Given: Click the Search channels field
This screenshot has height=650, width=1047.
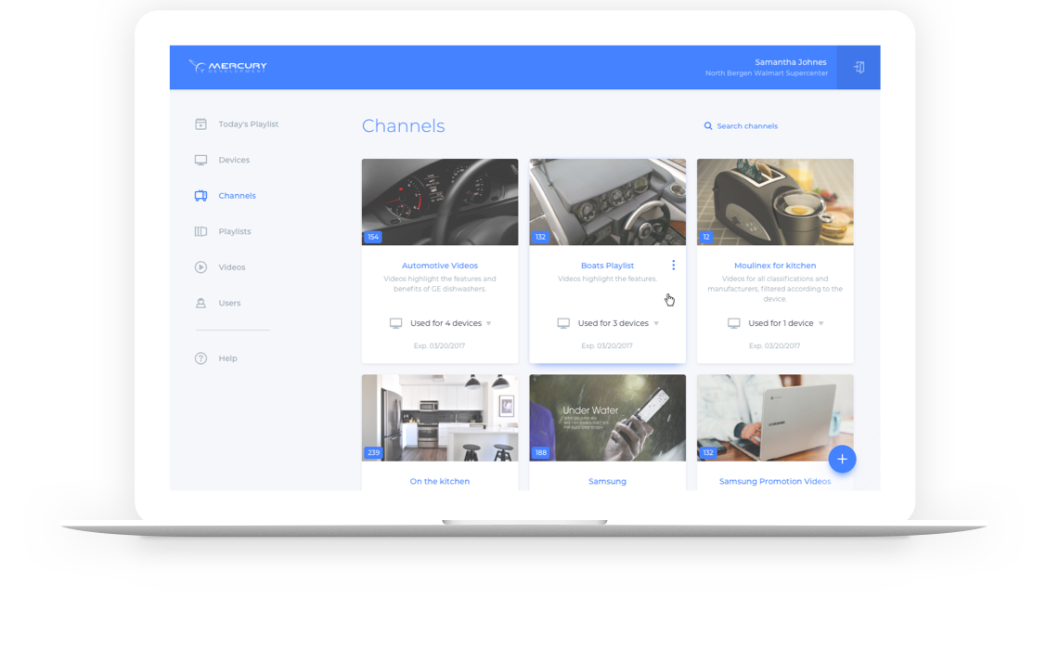Looking at the screenshot, I should point(746,126).
